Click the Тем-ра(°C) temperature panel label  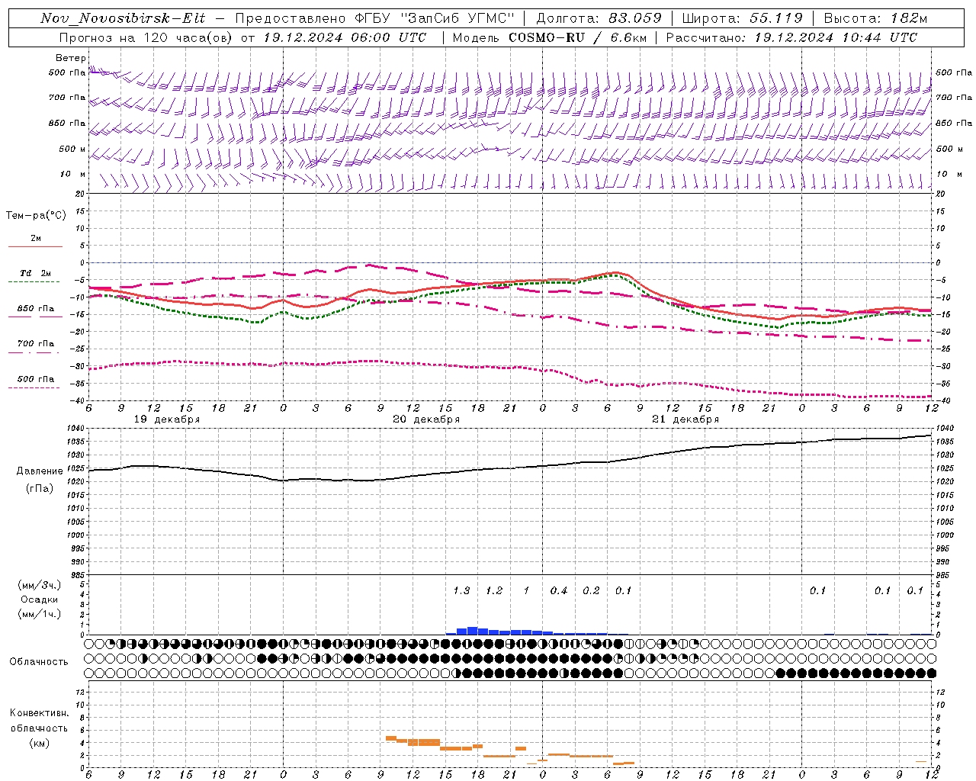tap(36, 216)
